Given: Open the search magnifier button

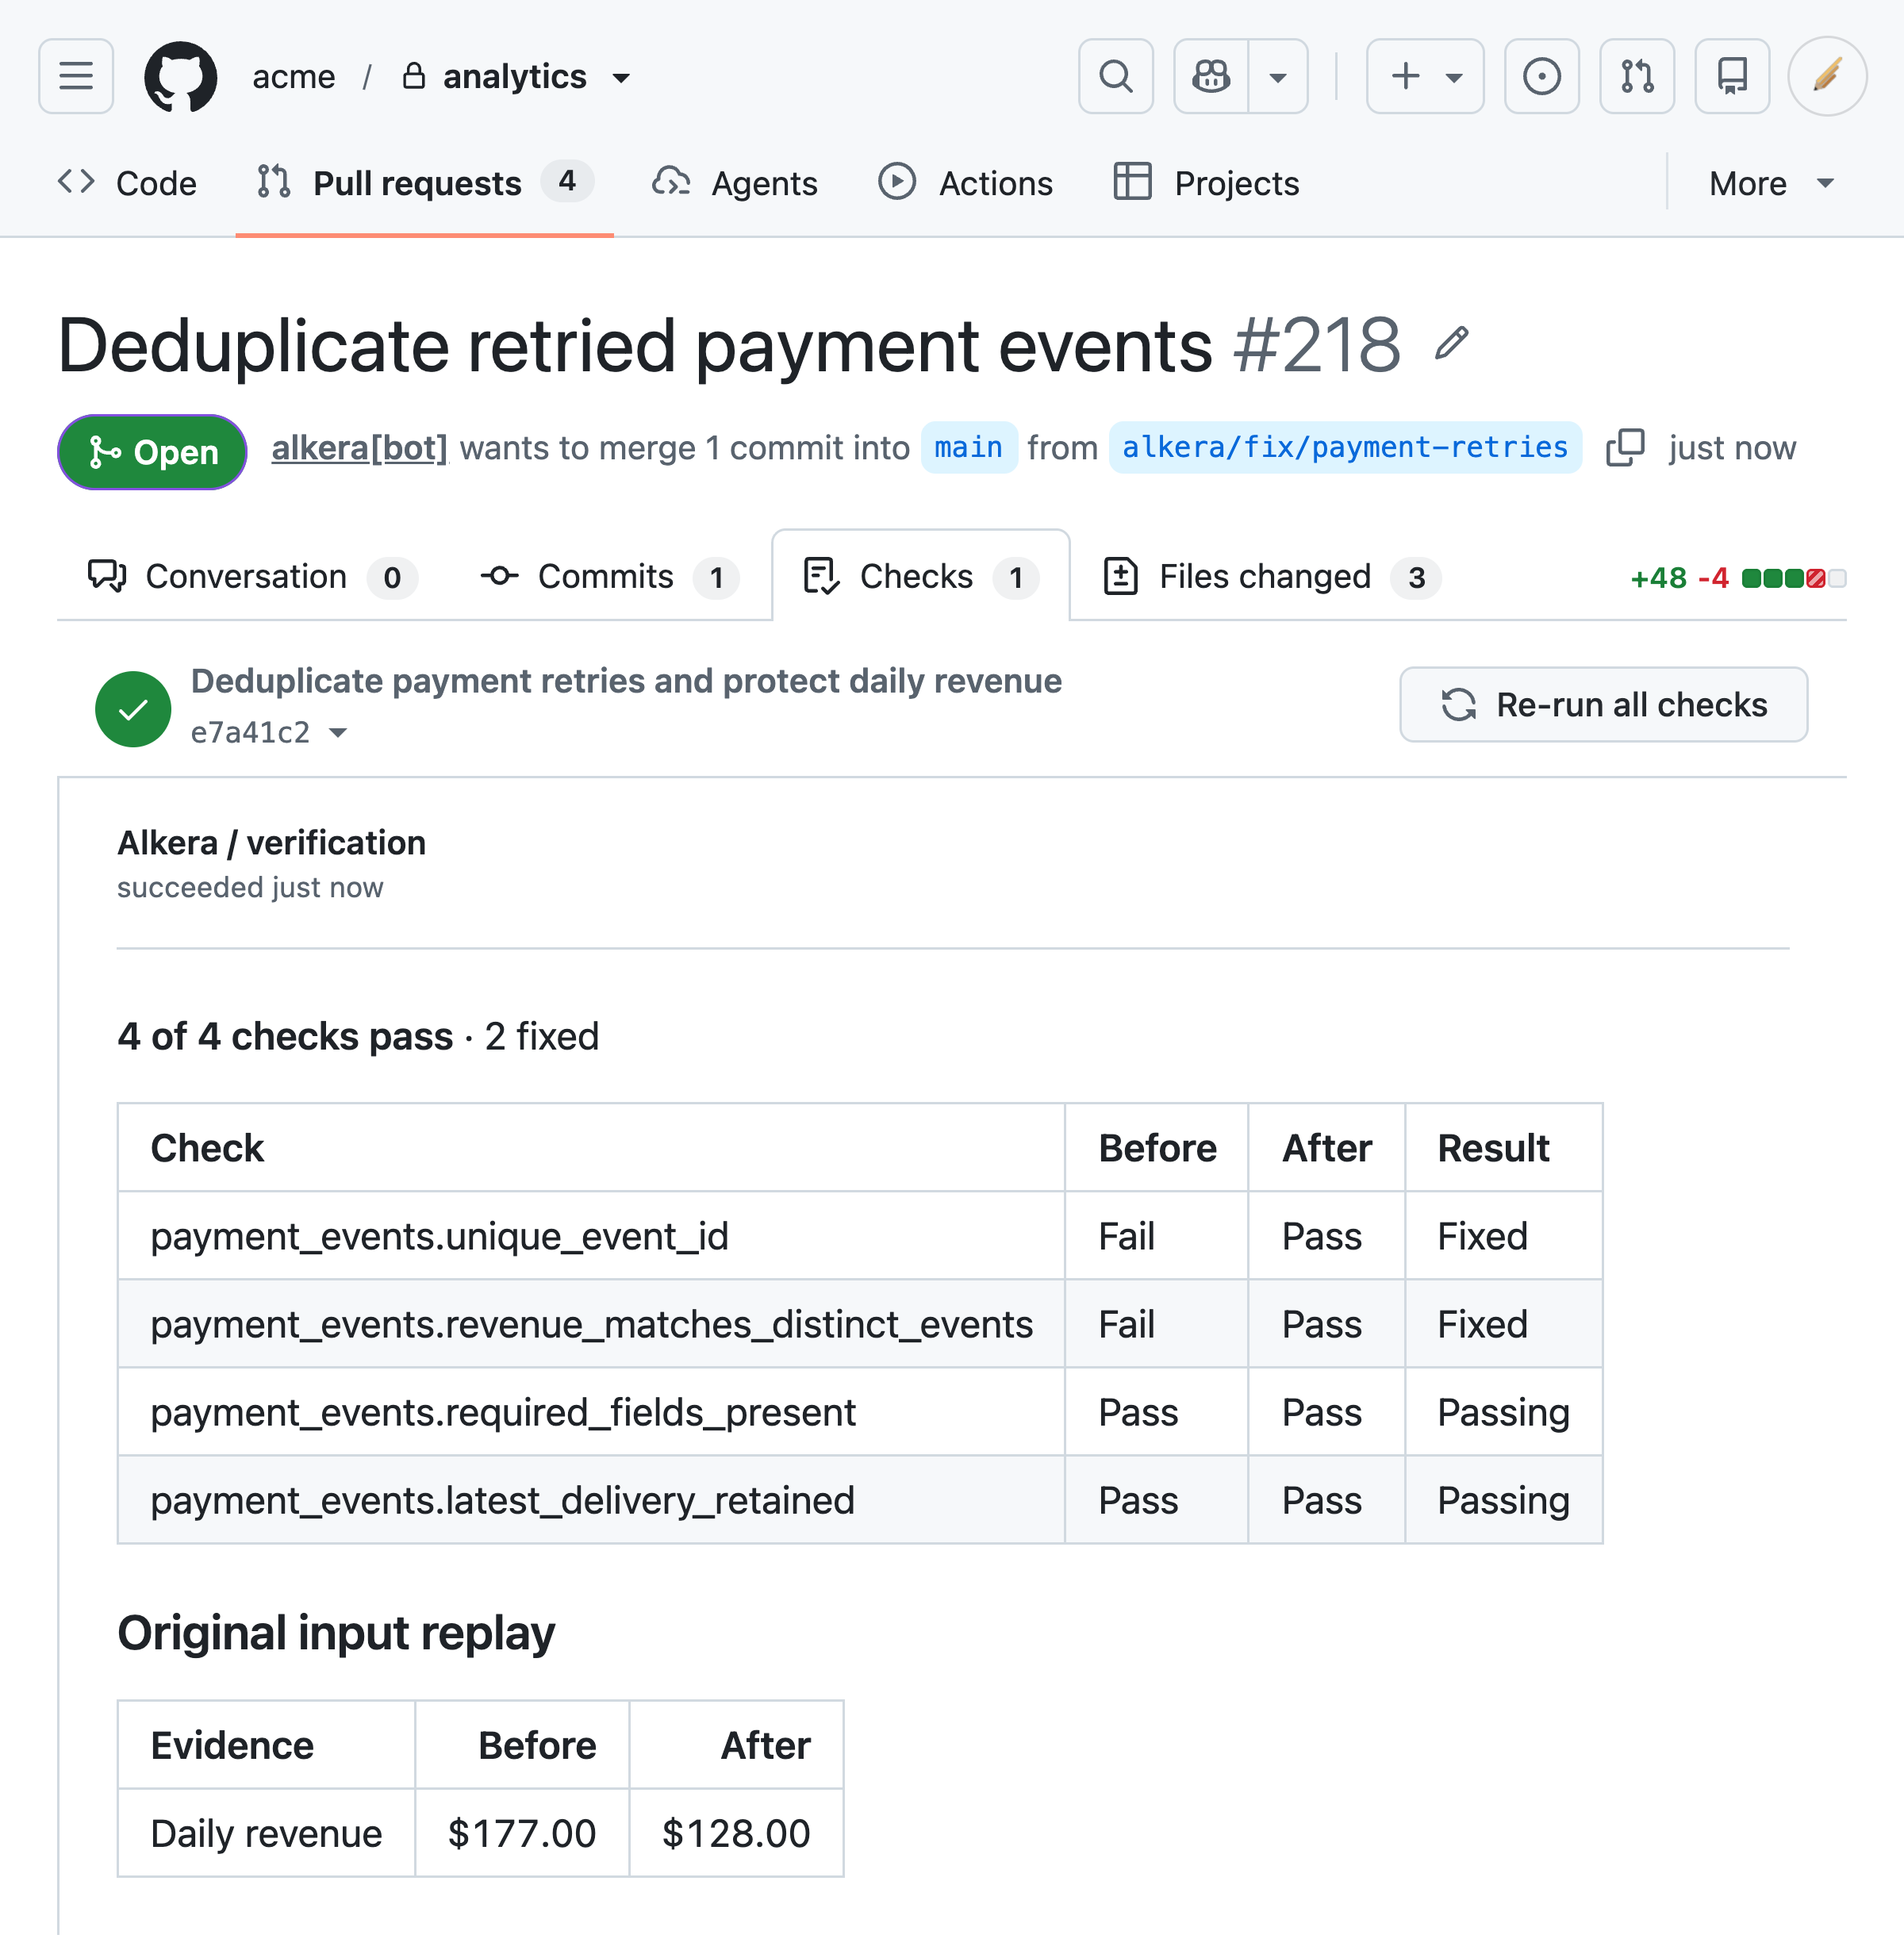Looking at the screenshot, I should point(1116,76).
